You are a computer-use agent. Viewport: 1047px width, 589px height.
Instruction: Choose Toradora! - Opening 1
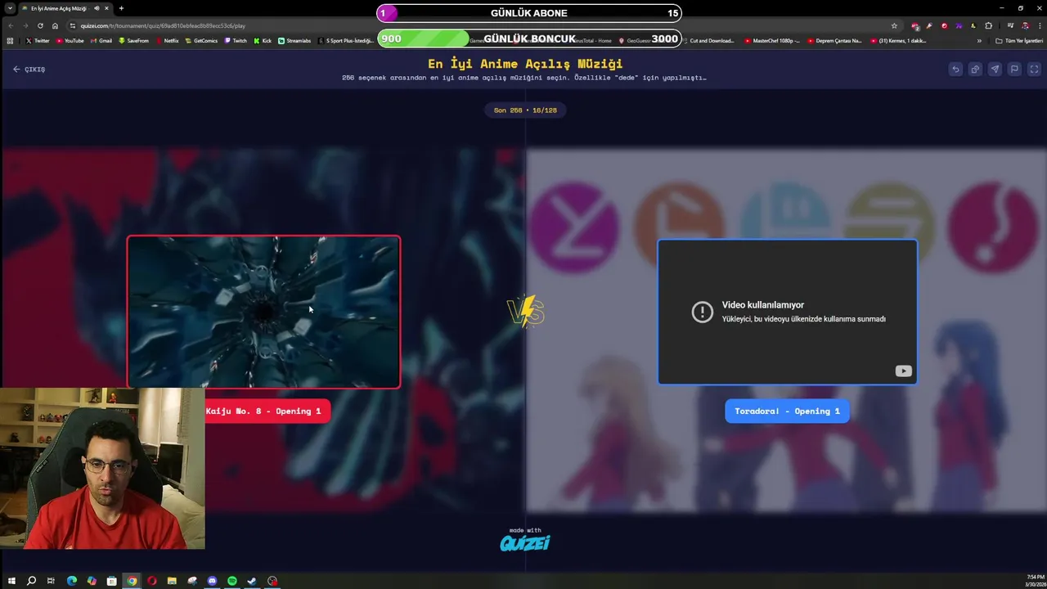pyautogui.click(x=787, y=411)
